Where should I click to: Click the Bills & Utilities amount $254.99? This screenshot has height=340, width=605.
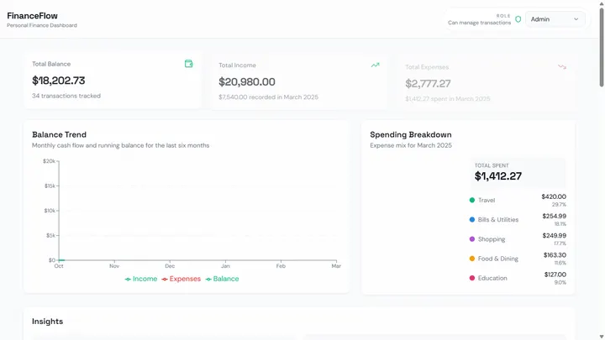[555, 217]
